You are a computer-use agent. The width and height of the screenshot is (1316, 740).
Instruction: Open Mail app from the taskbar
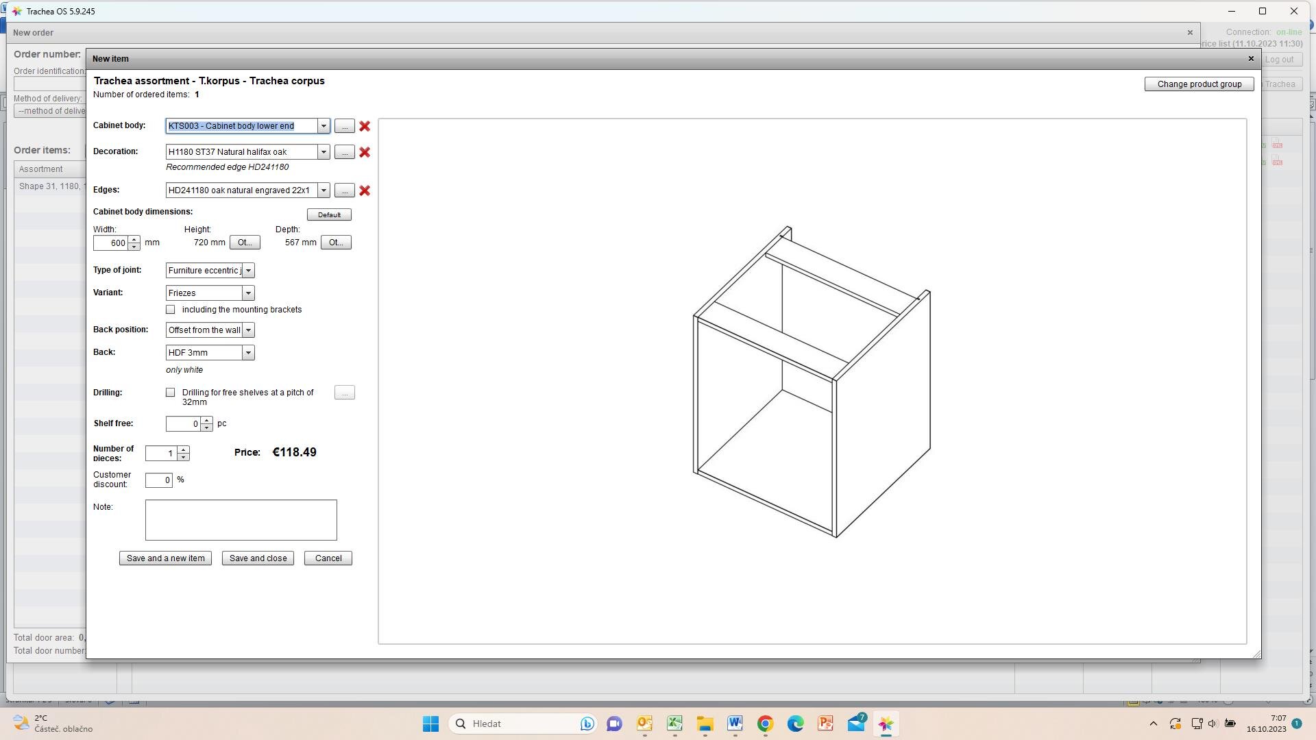coord(856,724)
